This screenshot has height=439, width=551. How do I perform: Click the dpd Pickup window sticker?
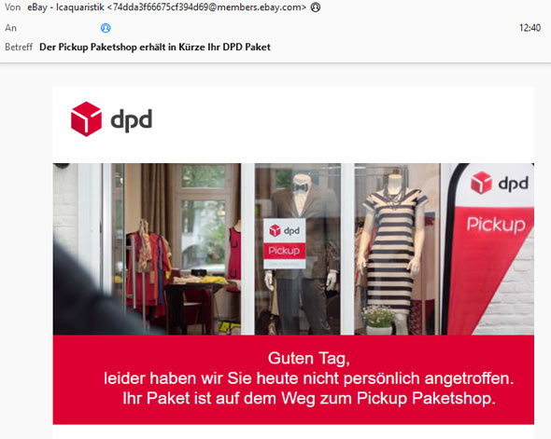point(284,243)
